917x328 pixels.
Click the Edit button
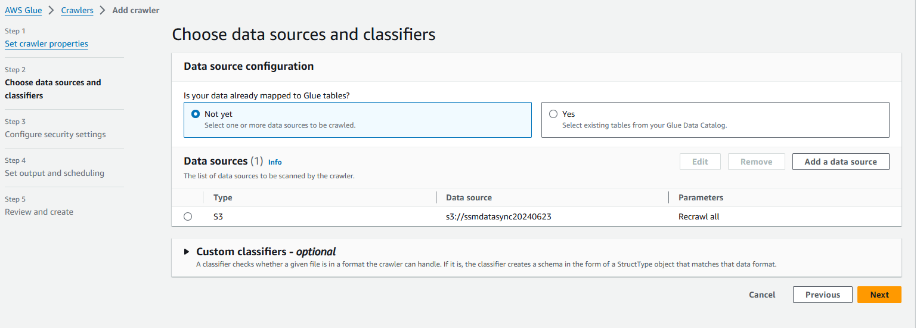click(700, 162)
